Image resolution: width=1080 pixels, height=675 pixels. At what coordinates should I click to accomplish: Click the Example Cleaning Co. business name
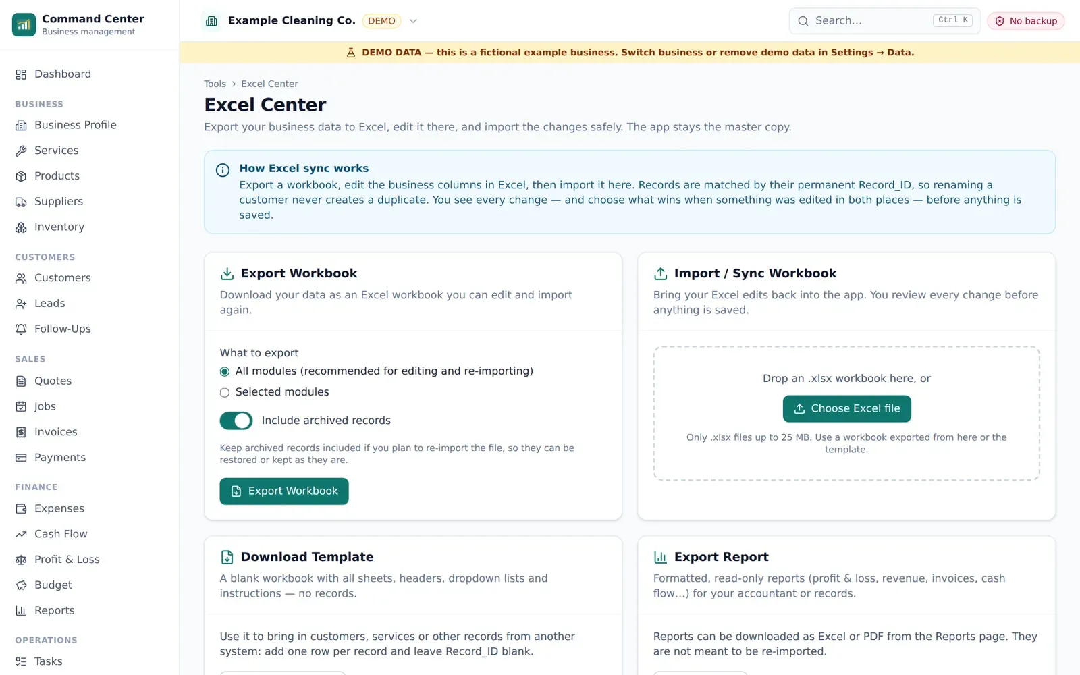pos(292,21)
